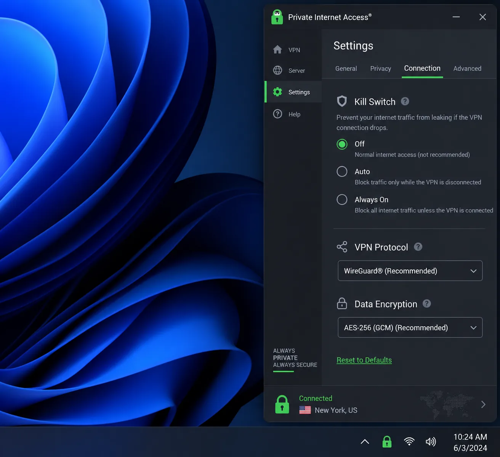Select the Connection tab

tap(422, 68)
